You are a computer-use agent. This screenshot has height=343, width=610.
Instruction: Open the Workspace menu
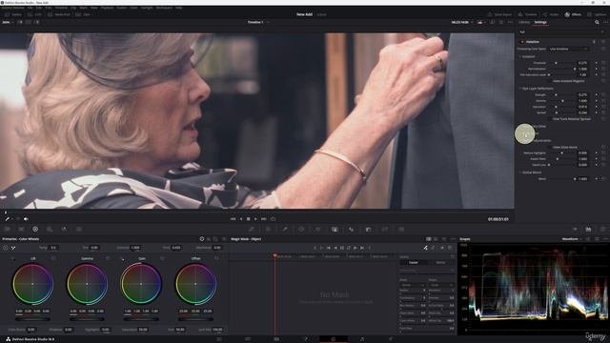pos(164,8)
